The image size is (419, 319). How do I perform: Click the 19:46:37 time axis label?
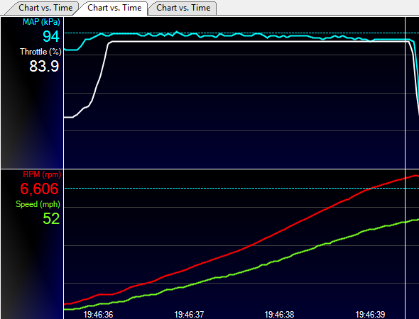[189, 315]
